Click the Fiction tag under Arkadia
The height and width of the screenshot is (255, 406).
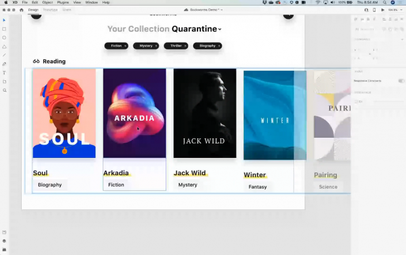click(x=116, y=185)
